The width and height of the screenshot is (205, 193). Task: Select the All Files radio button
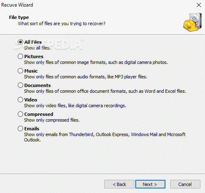pos(20,42)
